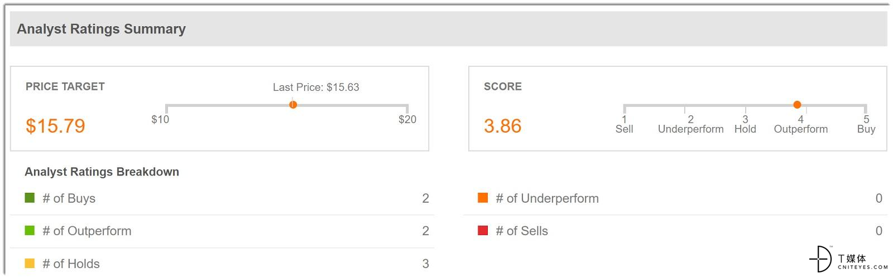Click the $10 end of price slider
This screenshot has height=278, width=893.
(x=160, y=119)
